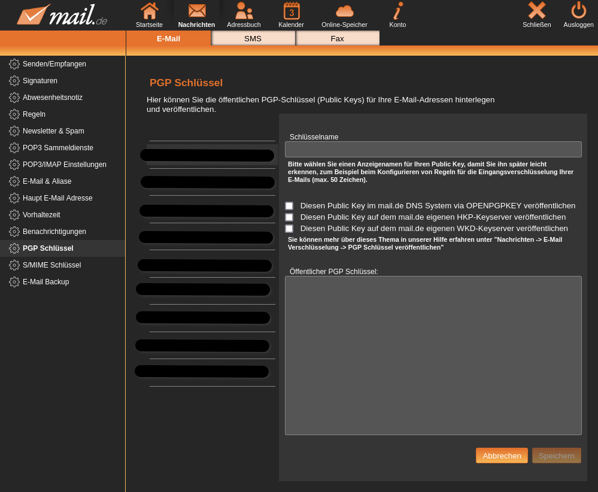
Task: Focus the Öffentlicher PGP Schlüssel text area
Action: 433,355
